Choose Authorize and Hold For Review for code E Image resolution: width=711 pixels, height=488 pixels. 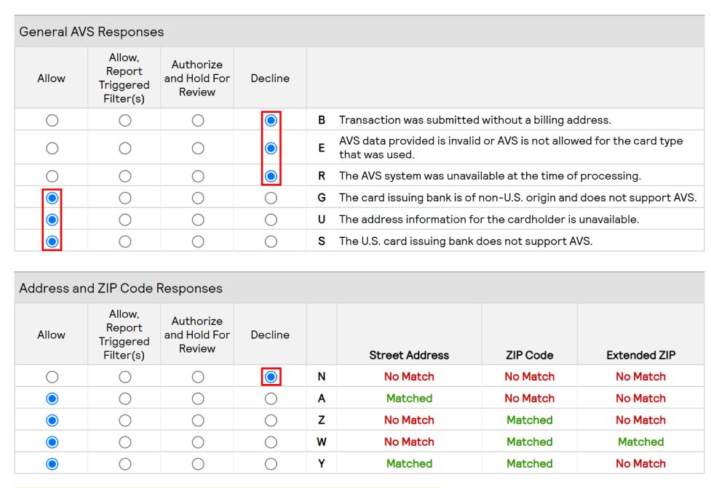point(198,148)
